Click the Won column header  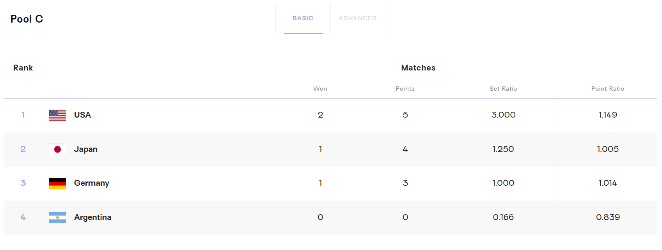[x=320, y=89]
